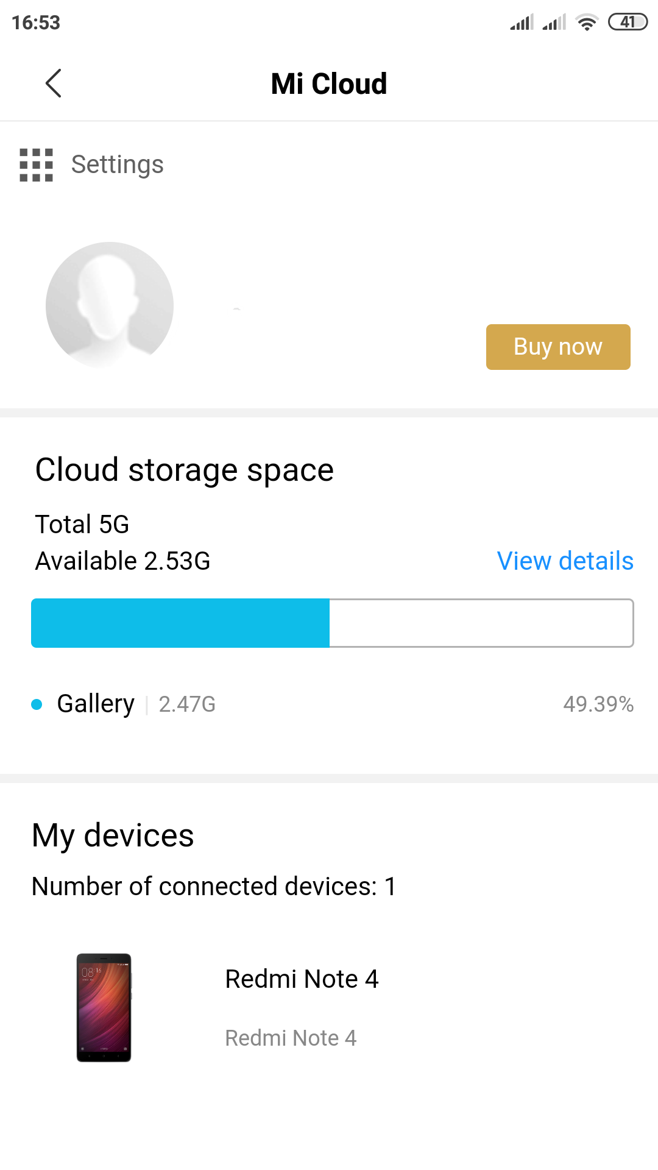Tap the battery level indicator
Screen dimensions: 658x1170
pyautogui.click(x=628, y=23)
